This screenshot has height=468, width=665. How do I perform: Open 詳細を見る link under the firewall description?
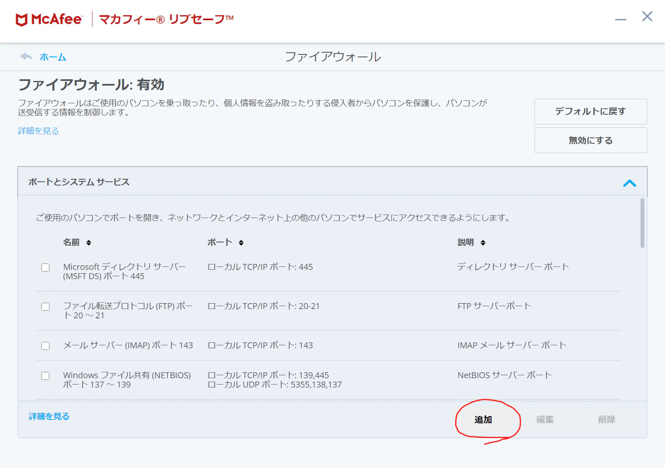[x=38, y=131]
